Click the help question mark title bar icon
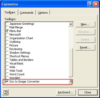The width and height of the screenshot is (100, 98). click(90, 4)
